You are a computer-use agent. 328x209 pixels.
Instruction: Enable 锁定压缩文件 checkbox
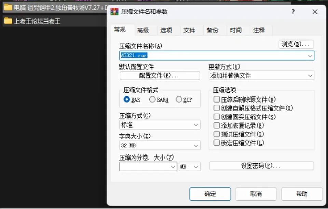pos(217,143)
